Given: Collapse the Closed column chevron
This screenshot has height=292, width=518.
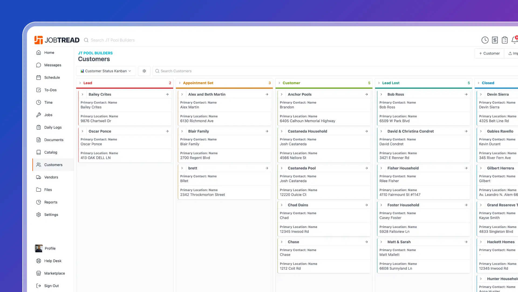Looking at the screenshot, I should [479, 83].
